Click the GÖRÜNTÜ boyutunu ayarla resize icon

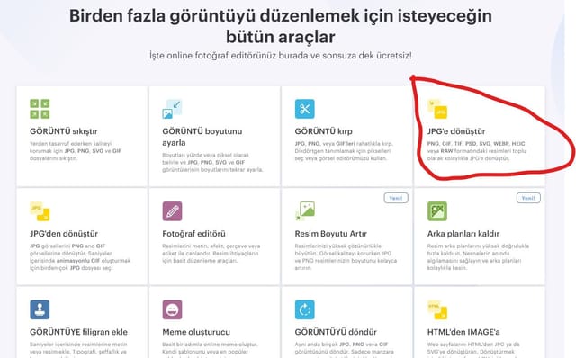tap(172, 109)
